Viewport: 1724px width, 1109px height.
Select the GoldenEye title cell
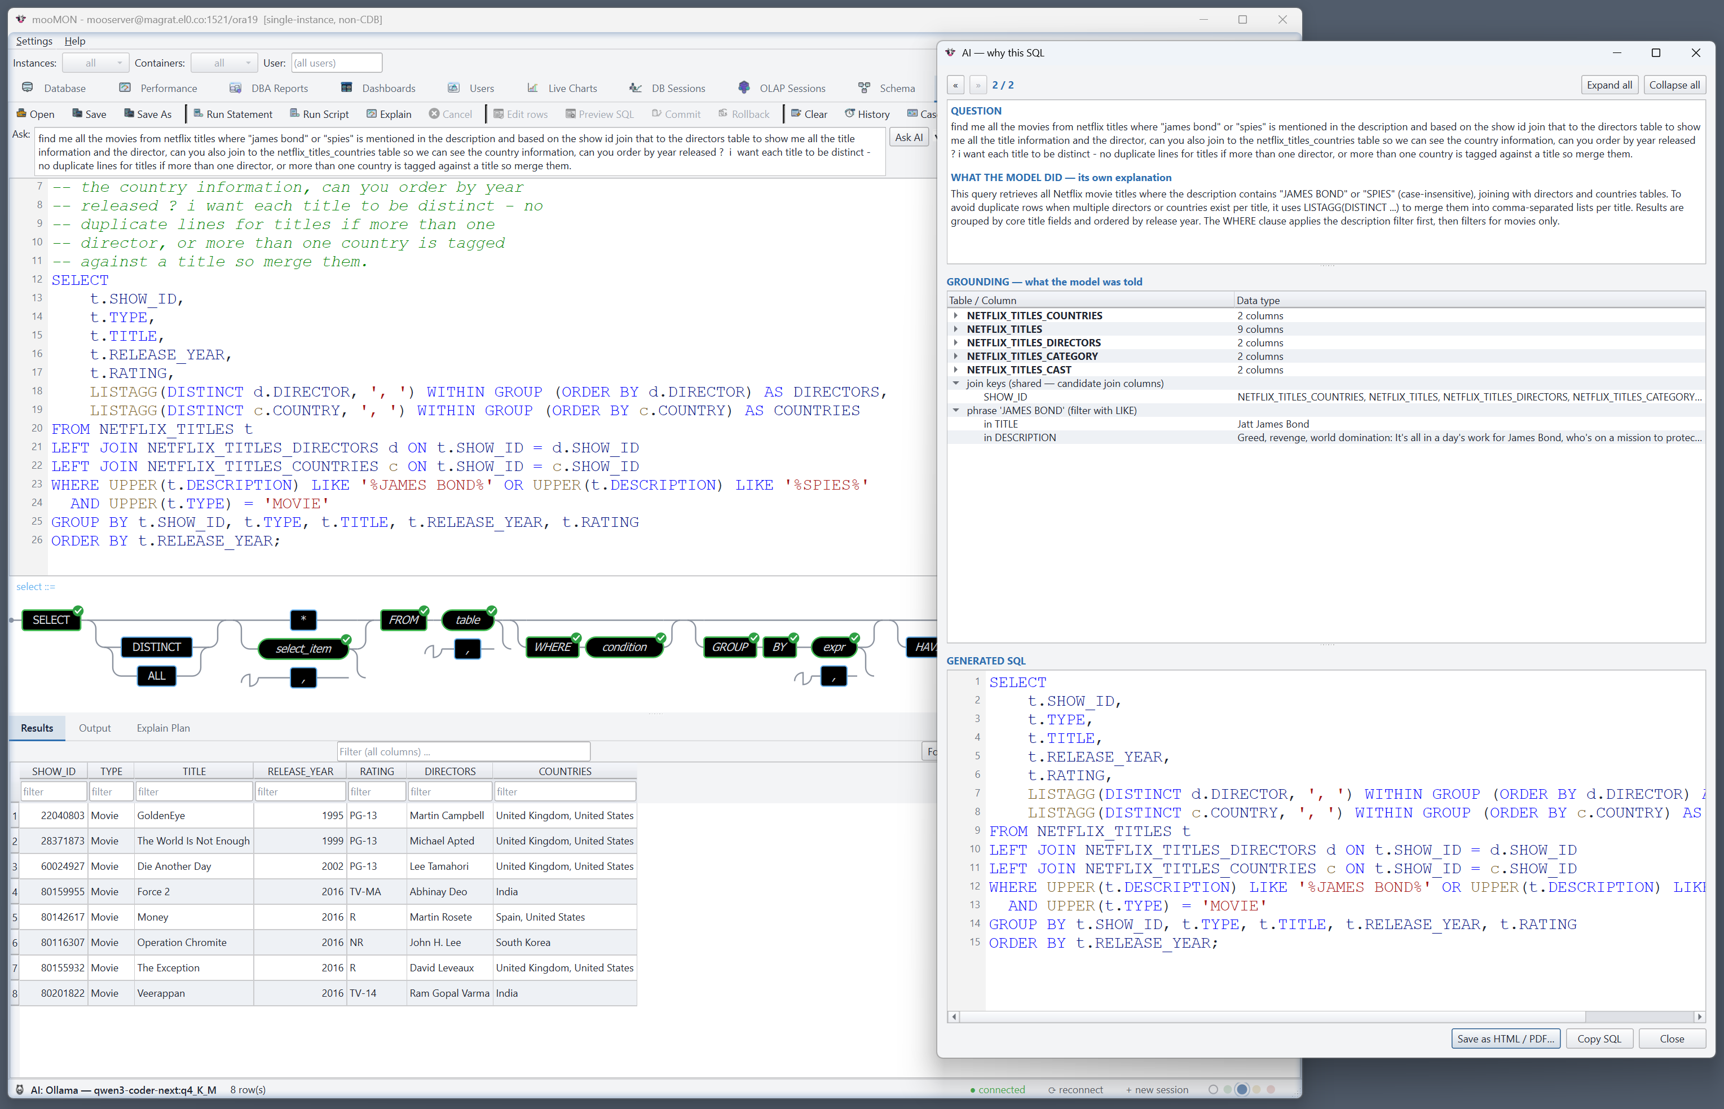(193, 815)
